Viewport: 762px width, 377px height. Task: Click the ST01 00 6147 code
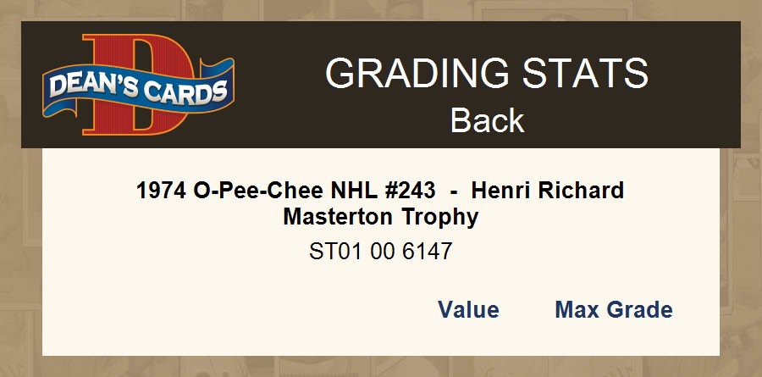point(380,252)
